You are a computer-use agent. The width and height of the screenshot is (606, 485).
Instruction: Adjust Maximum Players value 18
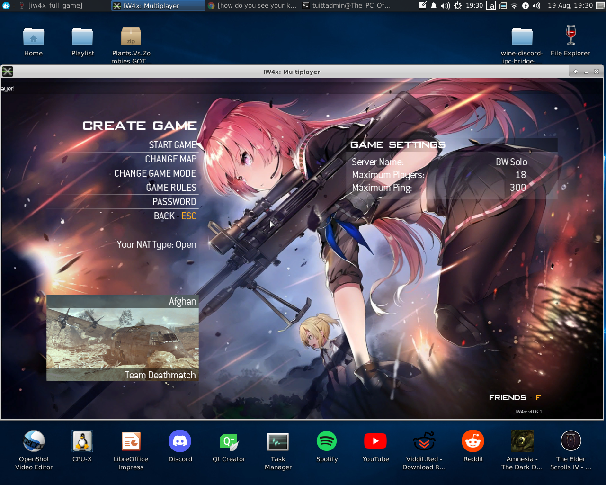[x=521, y=175]
